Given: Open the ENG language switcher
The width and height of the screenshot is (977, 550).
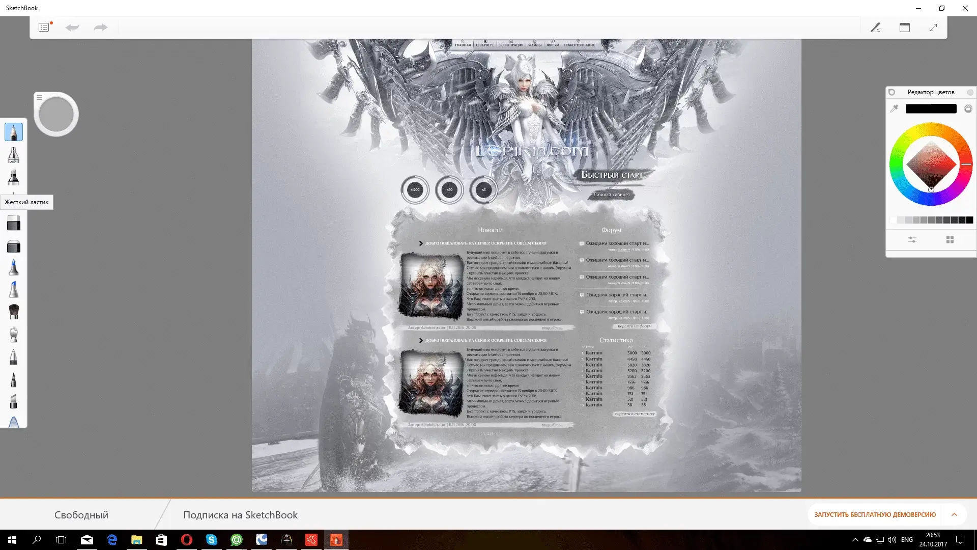Looking at the screenshot, I should coord(907,540).
